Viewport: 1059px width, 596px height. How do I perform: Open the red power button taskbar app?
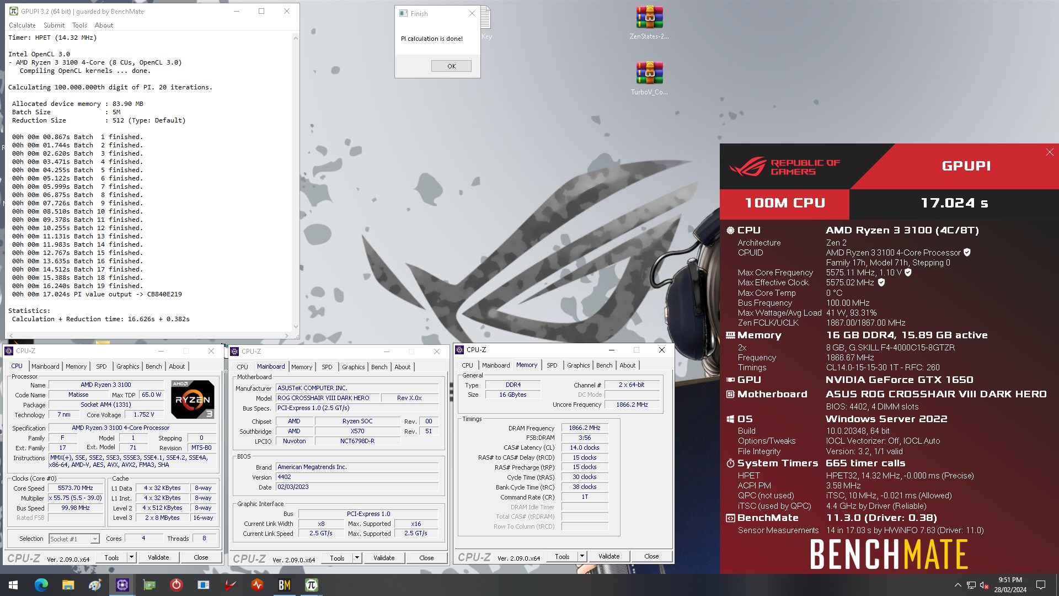(x=176, y=585)
